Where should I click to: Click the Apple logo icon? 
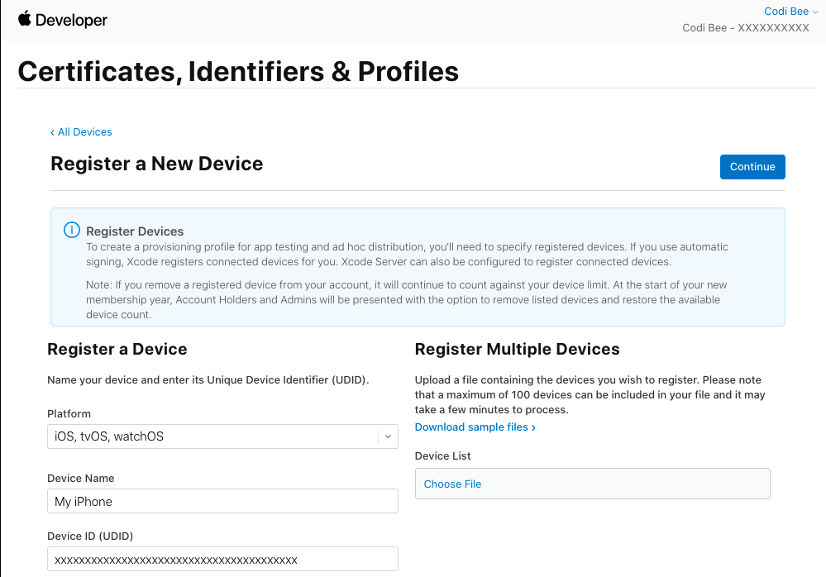click(x=25, y=18)
